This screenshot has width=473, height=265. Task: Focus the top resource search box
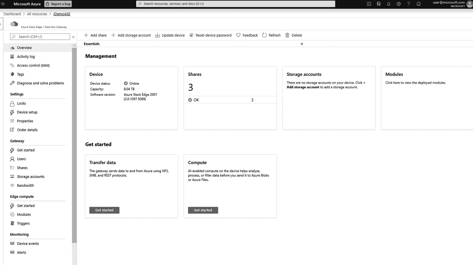(236, 4)
